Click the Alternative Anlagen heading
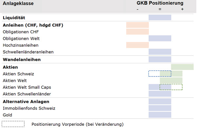This screenshot has width=197, height=130. tap(26, 102)
